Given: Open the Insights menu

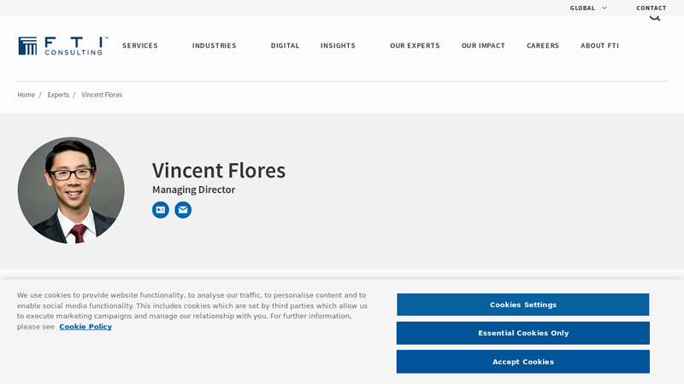Looking at the screenshot, I should pyautogui.click(x=338, y=45).
